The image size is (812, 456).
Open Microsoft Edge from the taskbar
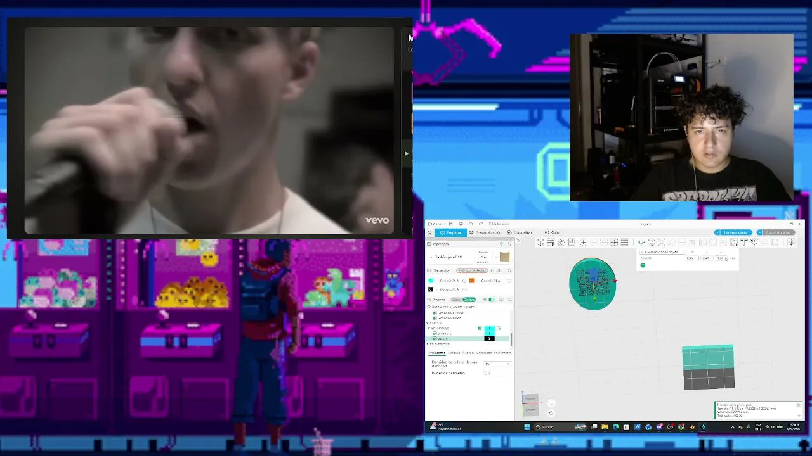pyautogui.click(x=616, y=427)
